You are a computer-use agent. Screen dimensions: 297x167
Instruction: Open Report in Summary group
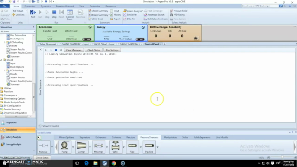point(116,19)
